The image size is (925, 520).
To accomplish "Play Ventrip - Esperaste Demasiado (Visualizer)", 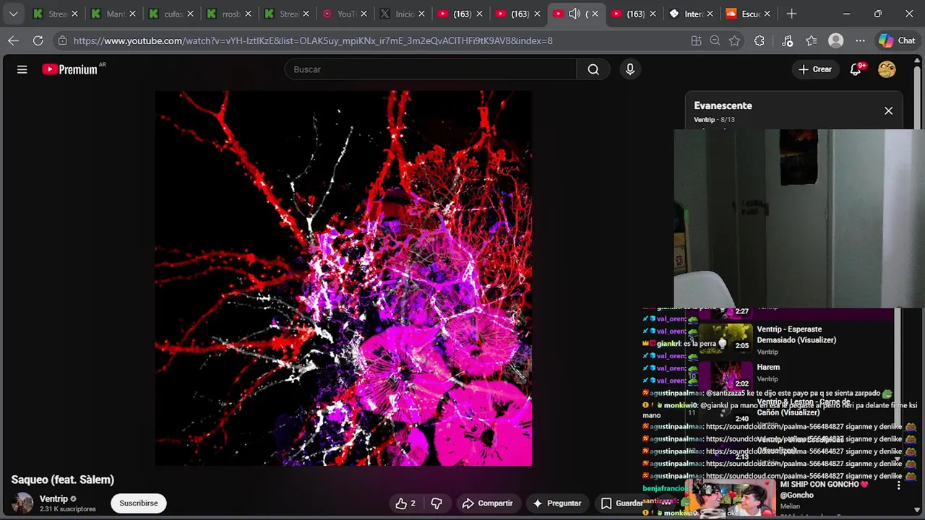I will 796,334.
